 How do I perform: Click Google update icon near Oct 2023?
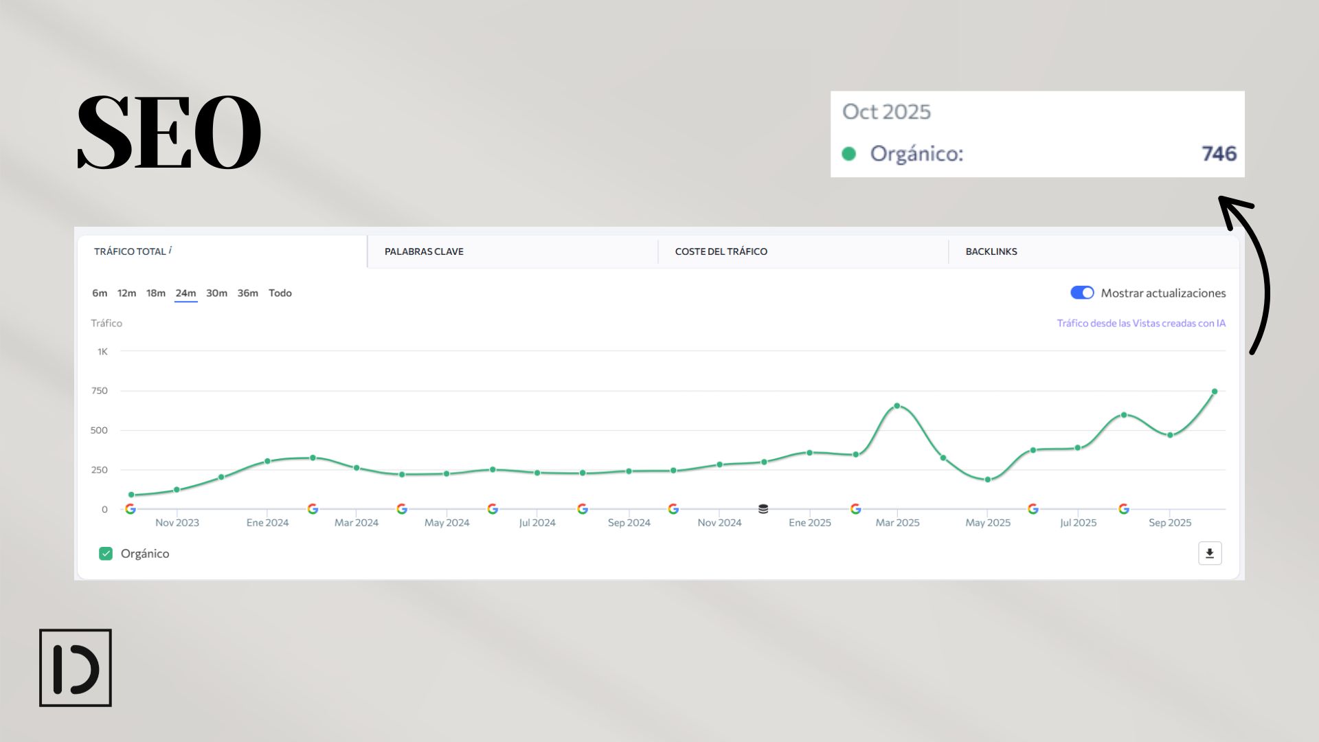131,509
